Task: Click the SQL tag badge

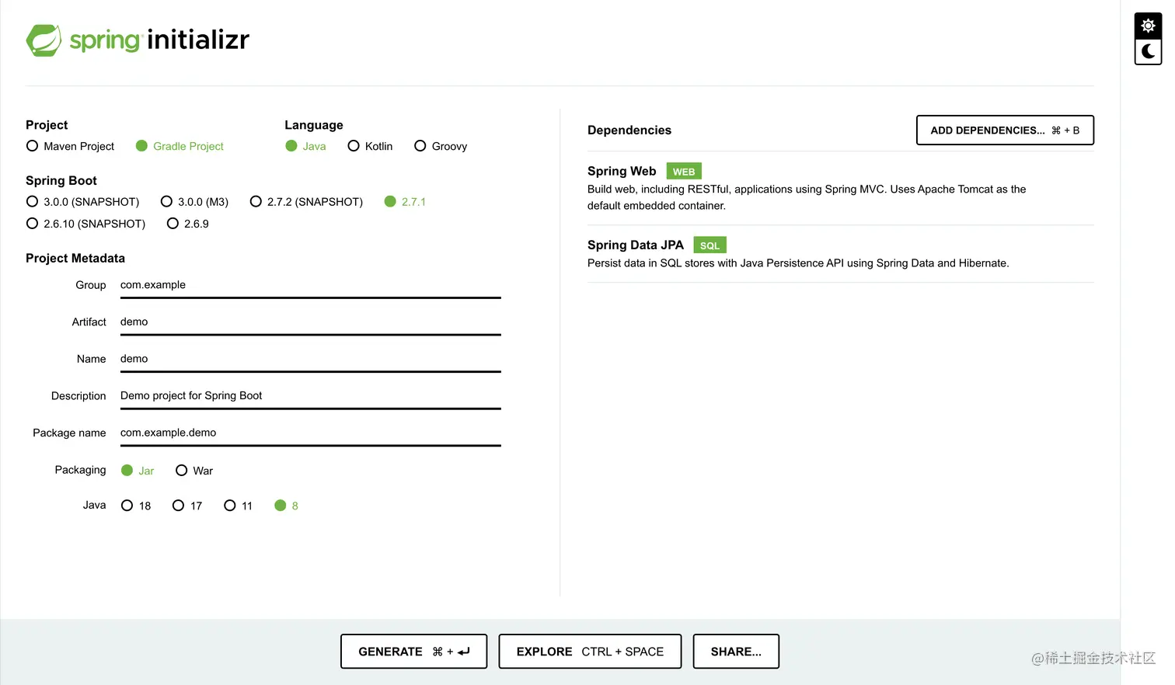Action: [710, 245]
